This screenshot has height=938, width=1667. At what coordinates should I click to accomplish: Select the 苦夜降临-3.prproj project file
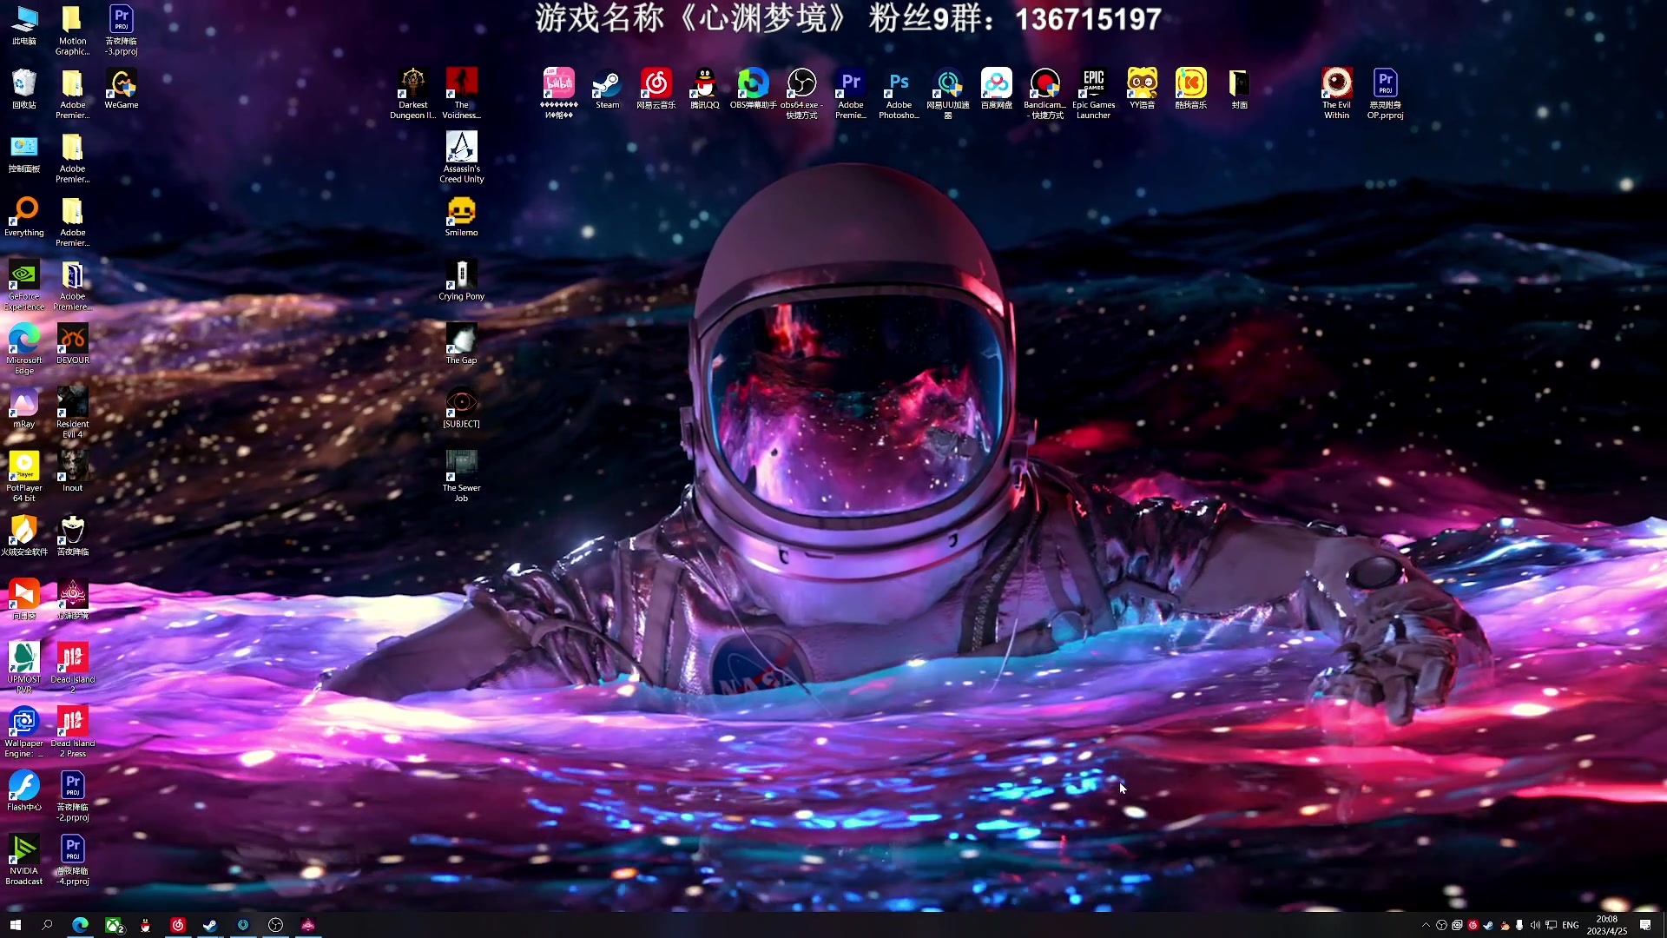[x=121, y=30]
